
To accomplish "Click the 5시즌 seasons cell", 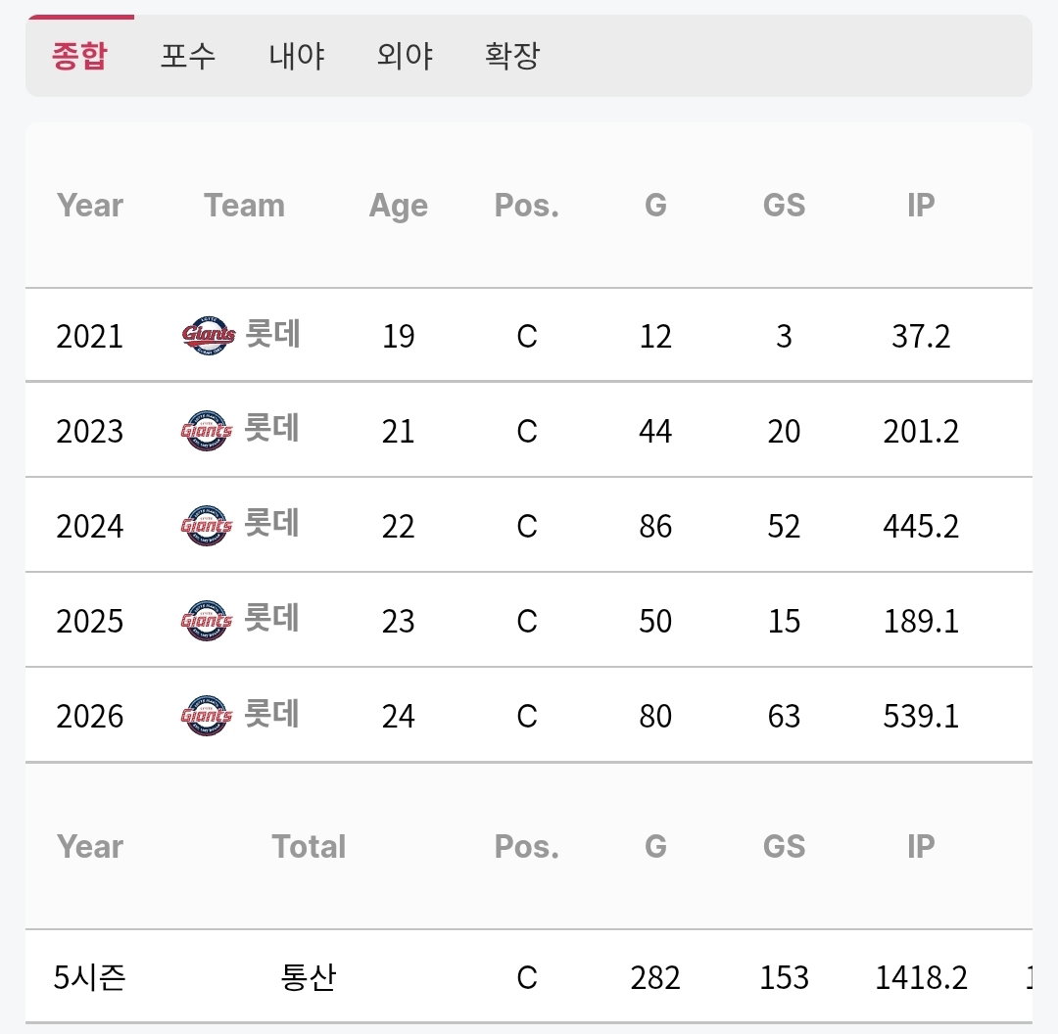I will (x=90, y=977).
